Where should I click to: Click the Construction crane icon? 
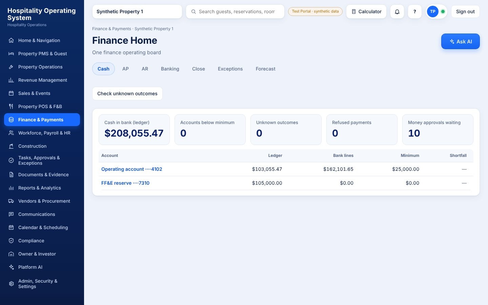tap(11, 146)
